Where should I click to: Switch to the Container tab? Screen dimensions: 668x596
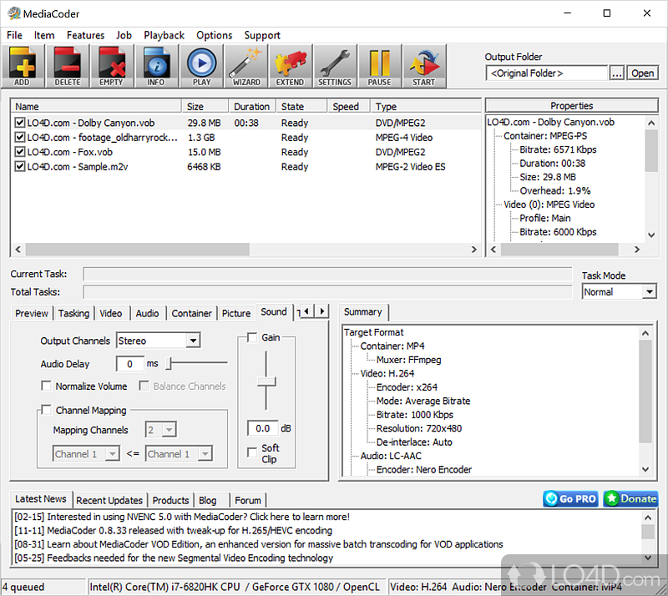[191, 313]
